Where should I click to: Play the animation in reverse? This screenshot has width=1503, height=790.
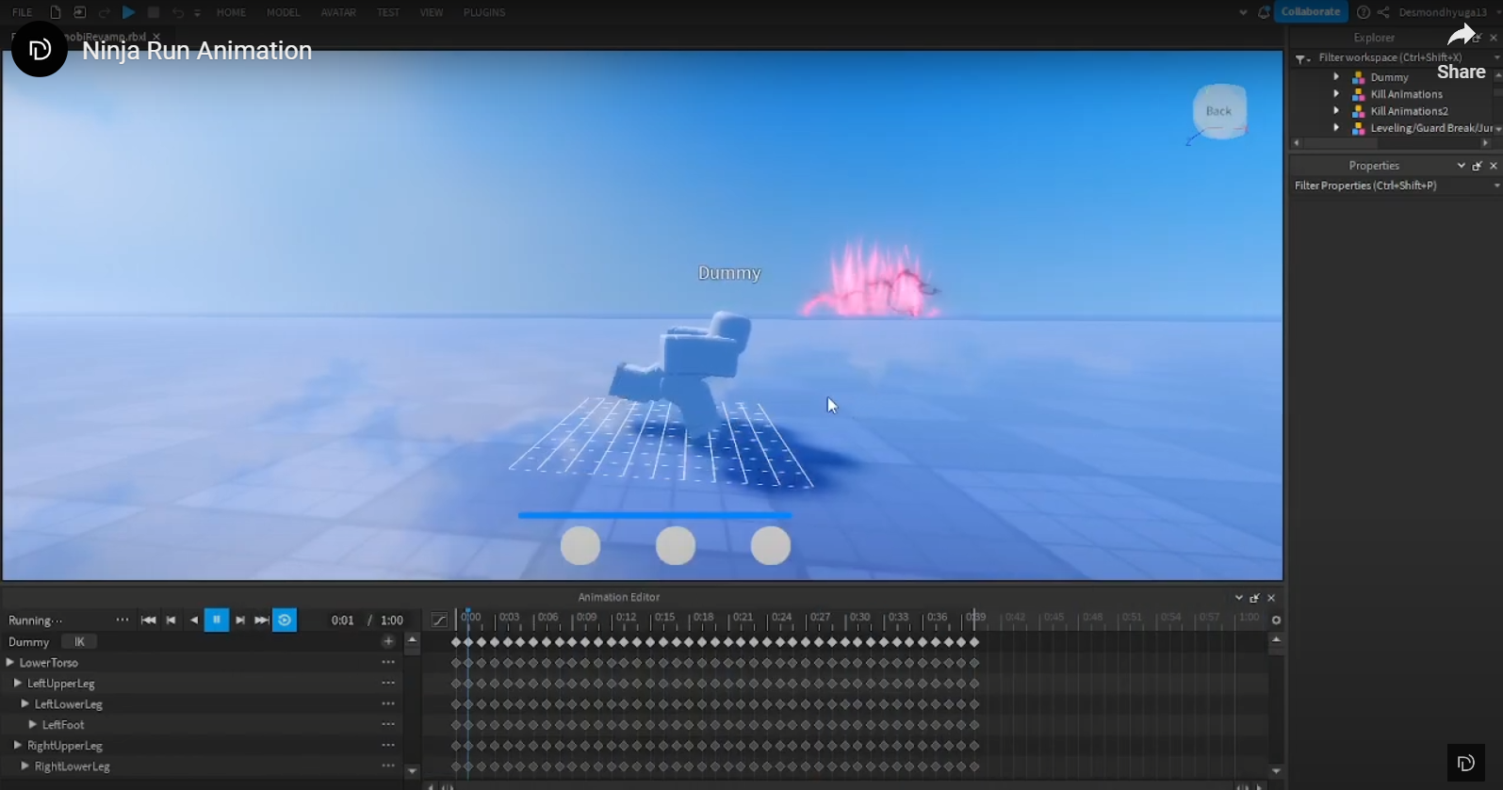tap(194, 620)
